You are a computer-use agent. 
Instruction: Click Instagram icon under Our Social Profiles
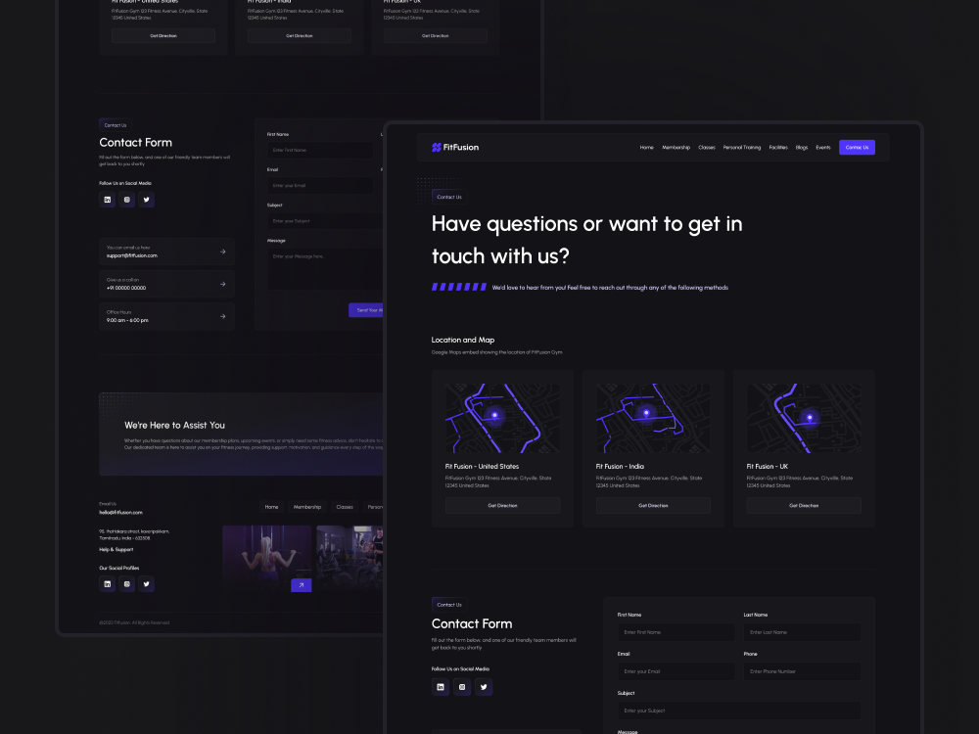tap(126, 584)
